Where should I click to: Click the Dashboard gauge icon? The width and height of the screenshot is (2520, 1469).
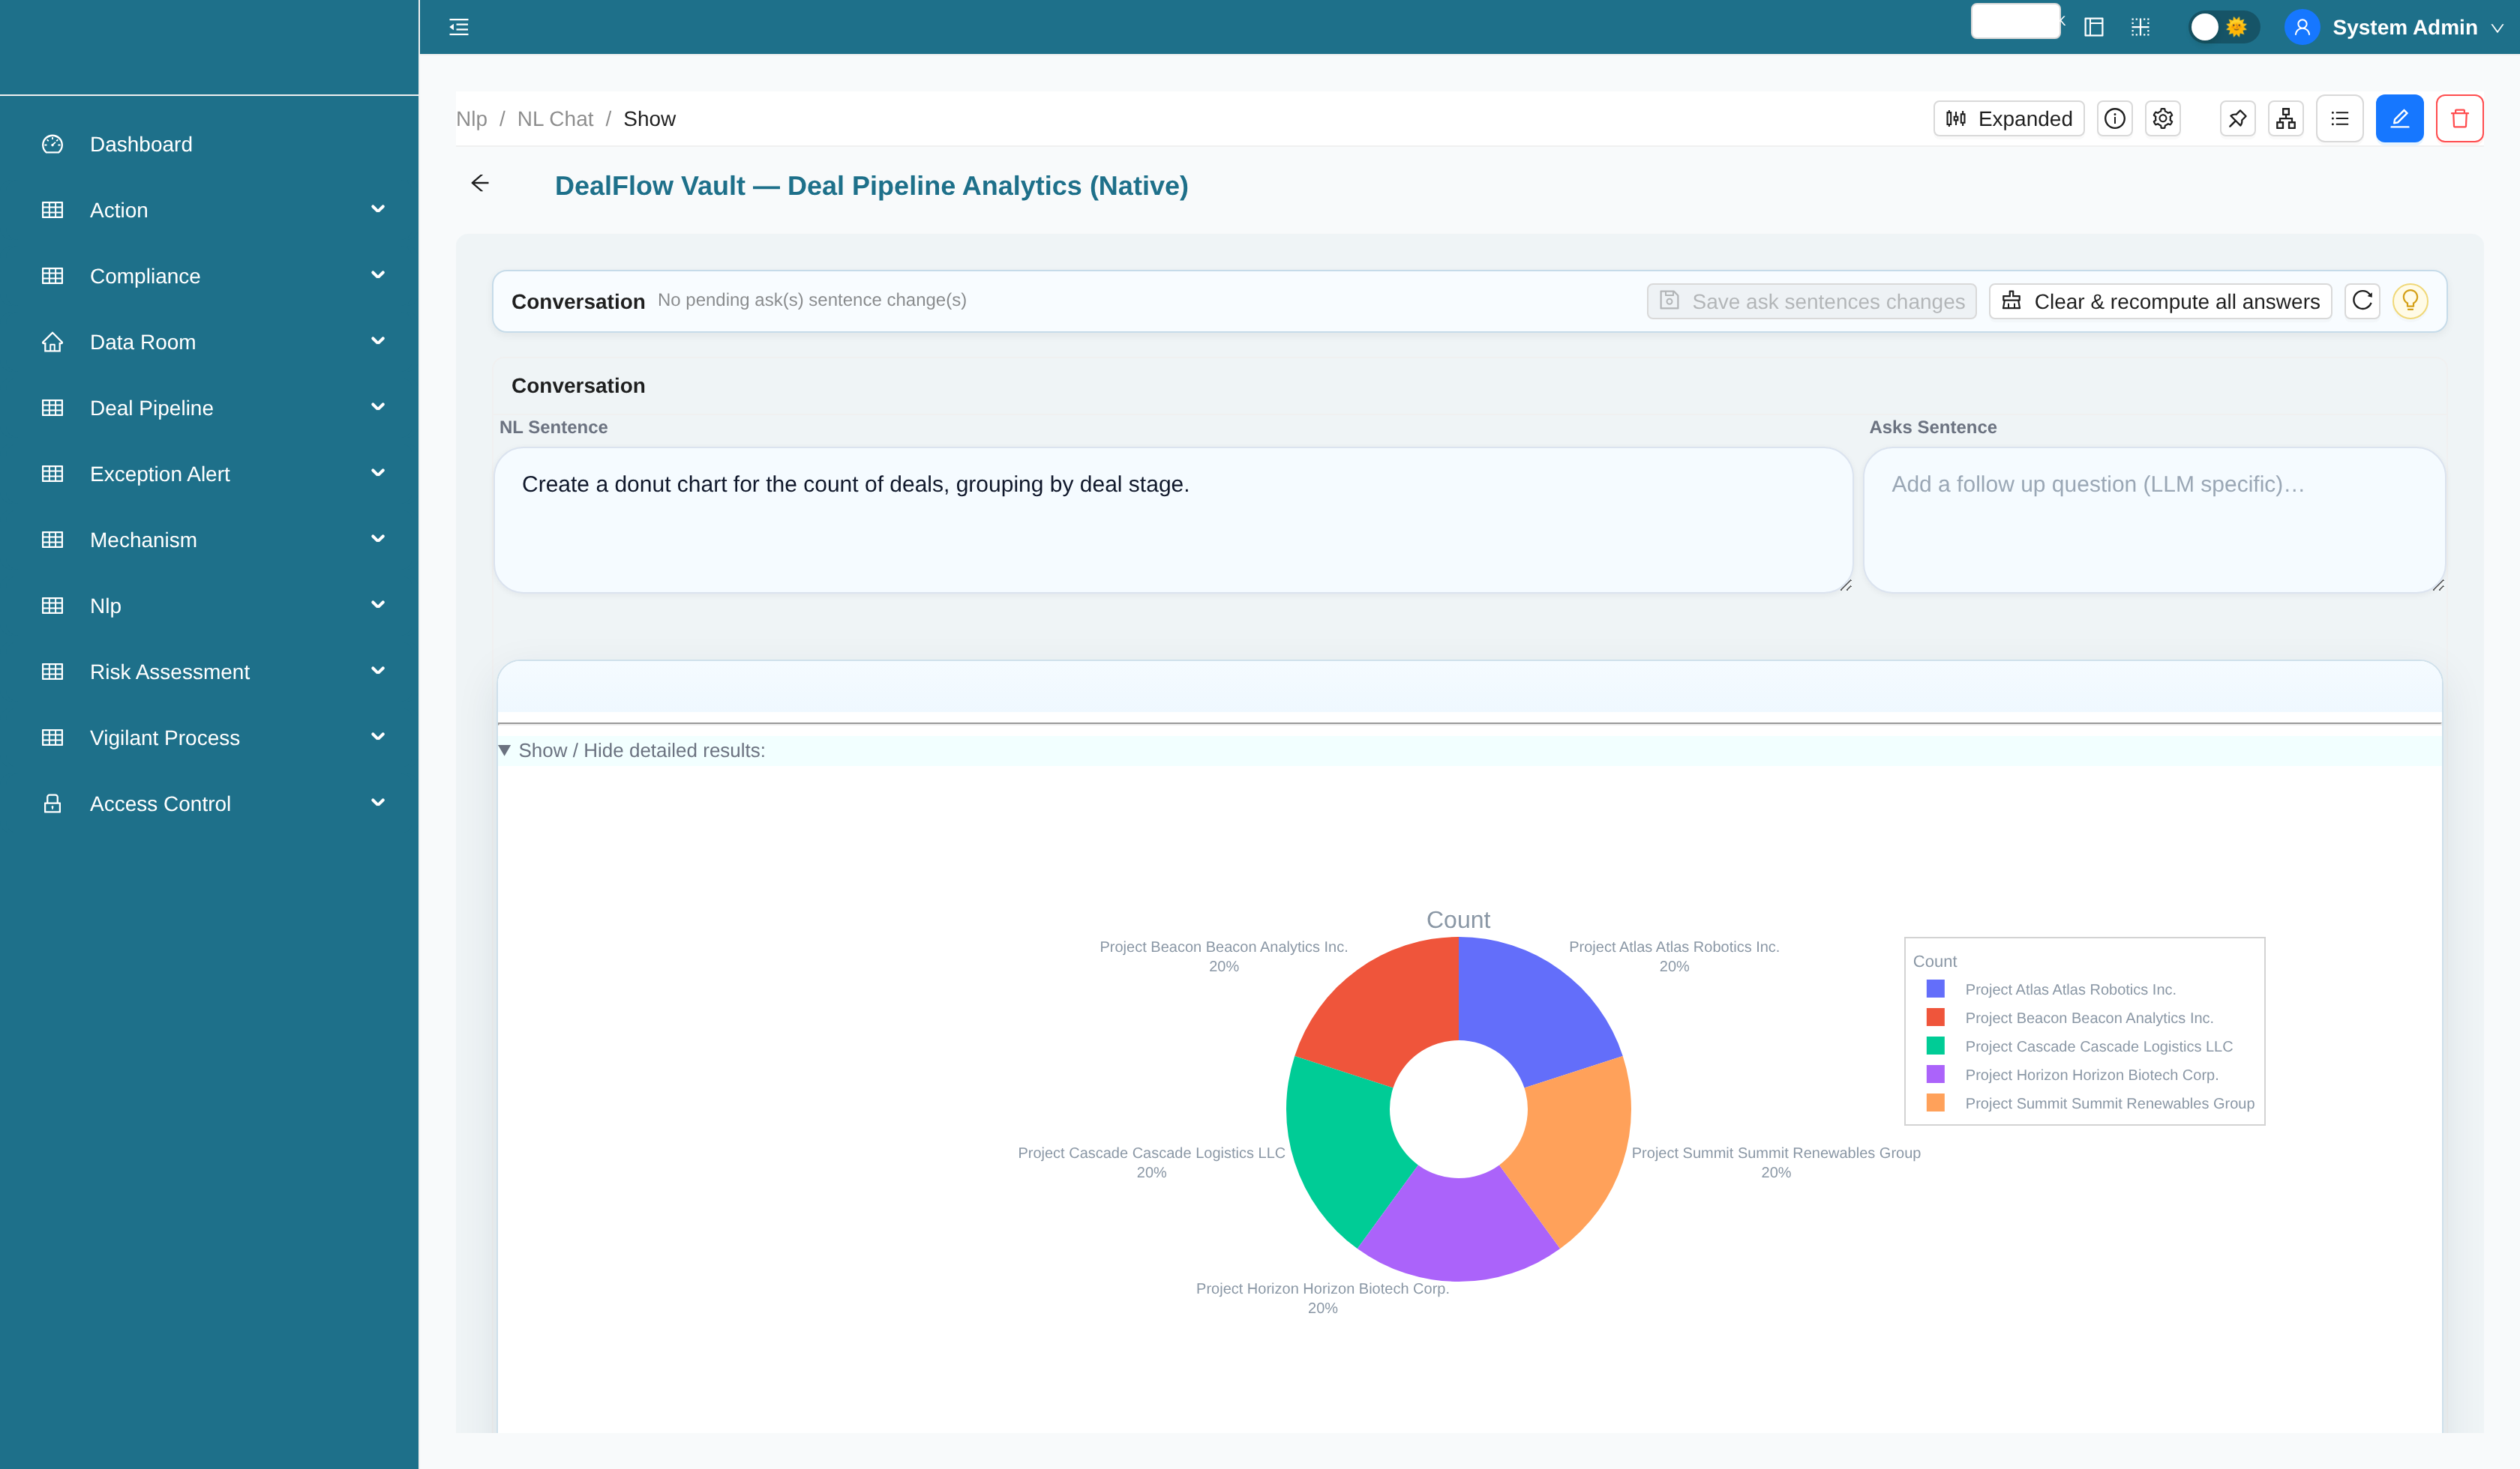click(x=52, y=144)
